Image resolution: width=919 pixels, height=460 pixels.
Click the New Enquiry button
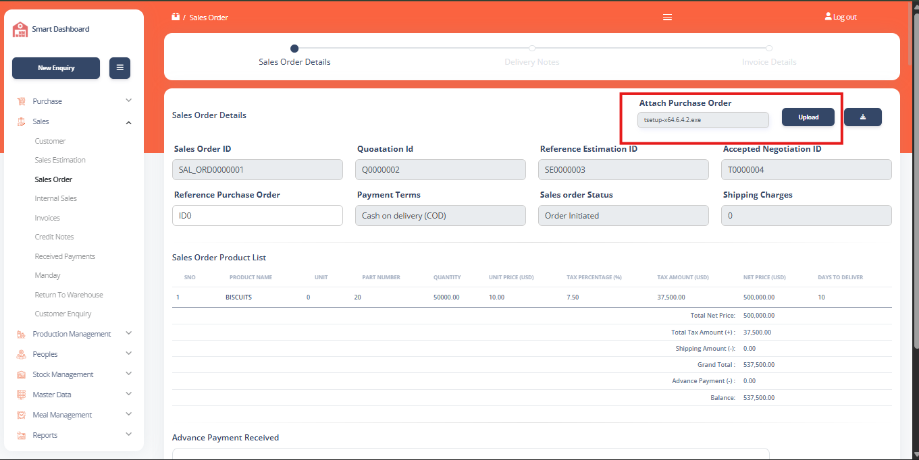point(56,68)
